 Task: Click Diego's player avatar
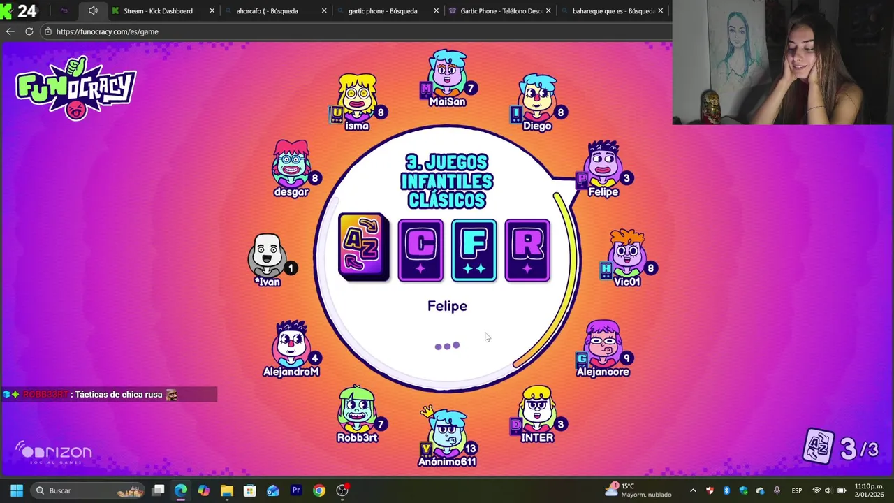point(537,96)
